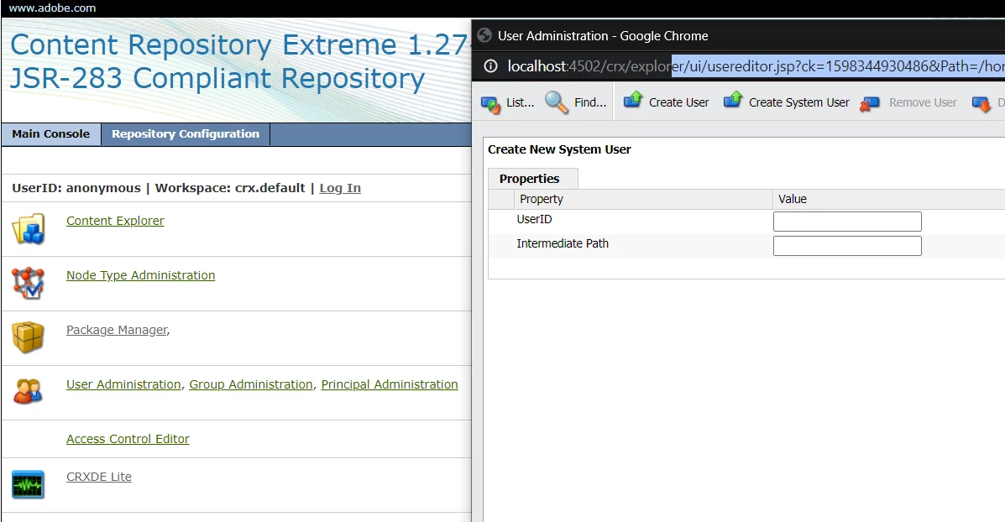1005x522 pixels.
Task: Click the Intermediate Path property label
Action: point(563,243)
